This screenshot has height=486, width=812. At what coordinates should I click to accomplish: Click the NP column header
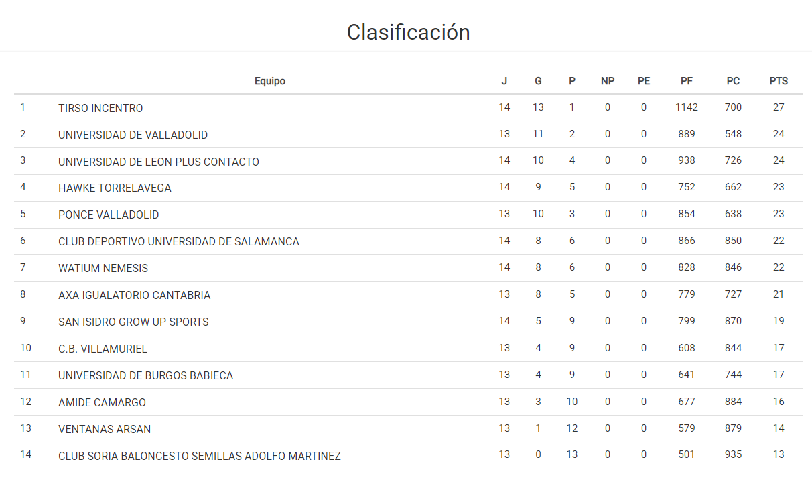(x=608, y=81)
